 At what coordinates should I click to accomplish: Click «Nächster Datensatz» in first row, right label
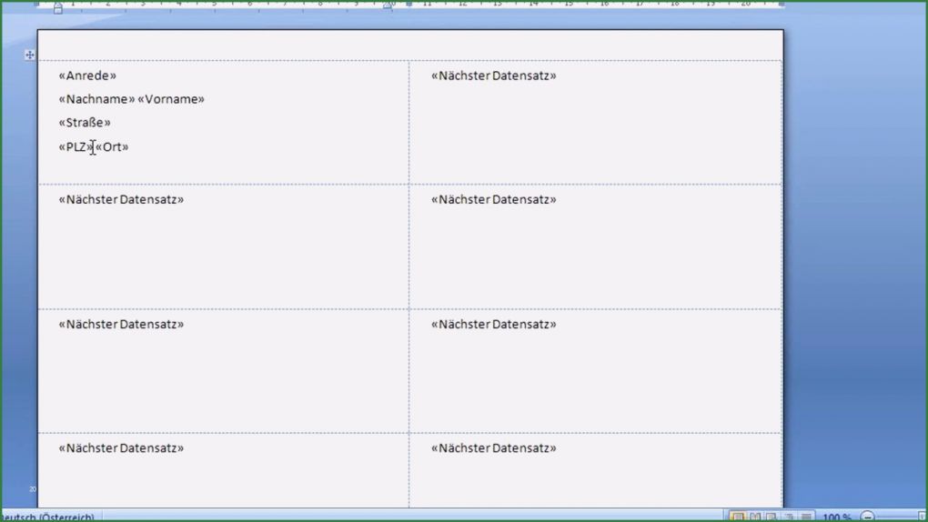point(494,75)
